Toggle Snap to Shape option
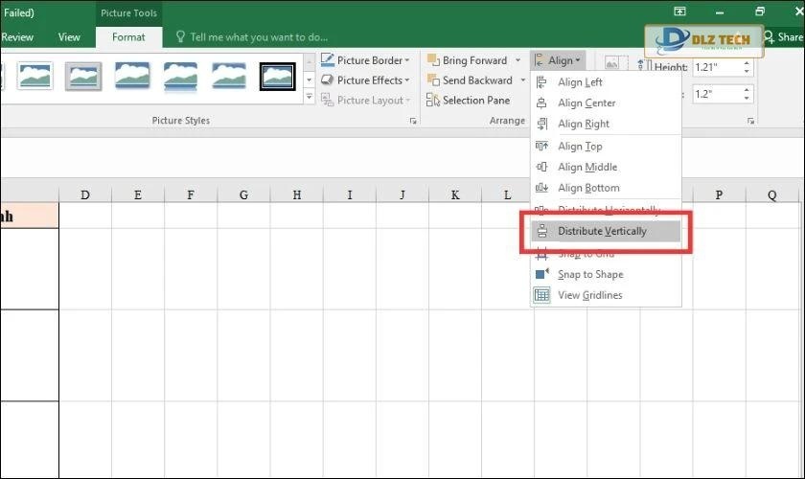The image size is (805, 479). coord(589,275)
